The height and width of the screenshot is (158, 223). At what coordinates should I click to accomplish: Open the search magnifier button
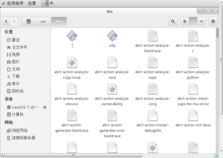pos(173,22)
